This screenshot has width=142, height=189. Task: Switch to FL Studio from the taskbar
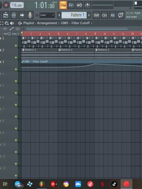point(42,184)
